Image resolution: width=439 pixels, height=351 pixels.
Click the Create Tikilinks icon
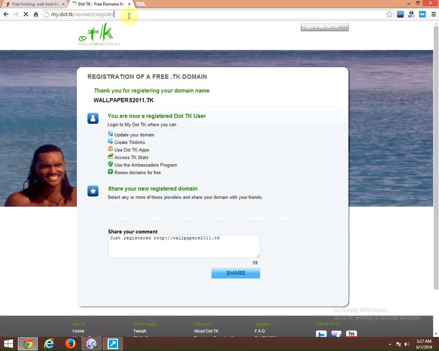tap(110, 142)
